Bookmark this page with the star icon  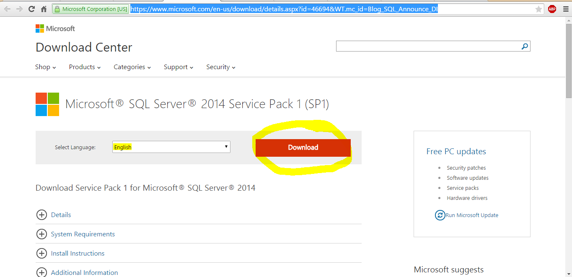[538, 9]
